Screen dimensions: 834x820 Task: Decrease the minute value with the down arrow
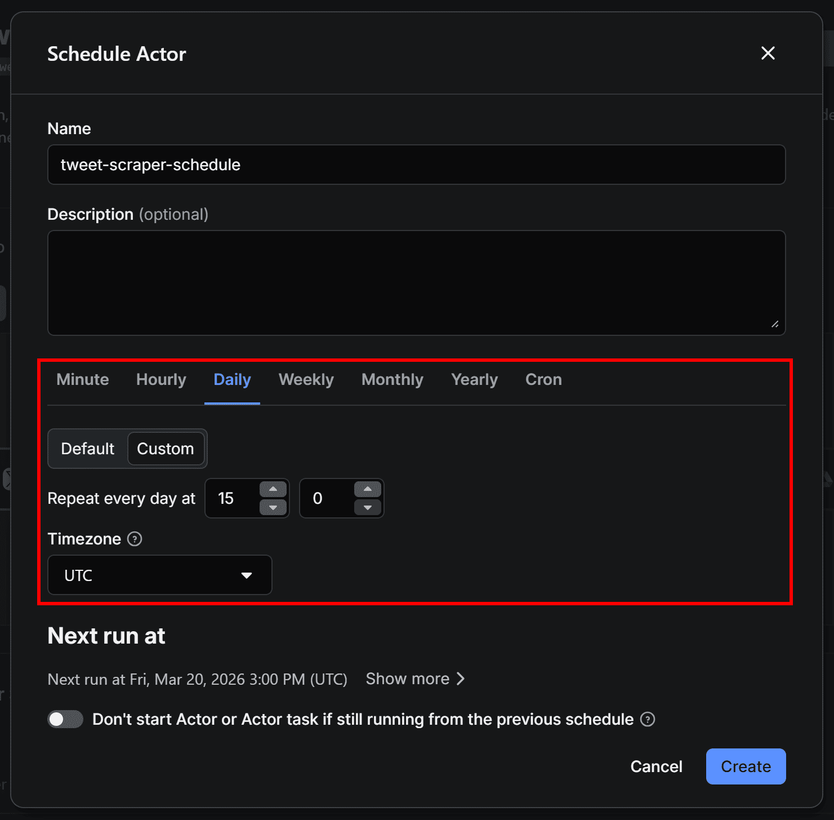[368, 508]
